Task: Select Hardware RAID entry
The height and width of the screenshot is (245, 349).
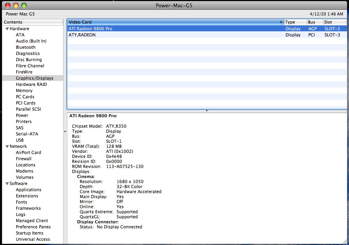Action: coord(31,84)
